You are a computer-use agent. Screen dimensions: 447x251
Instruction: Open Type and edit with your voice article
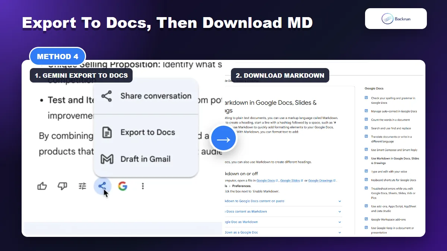tap(389, 171)
